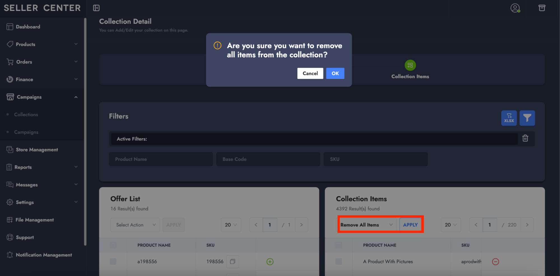Tick the checkbox for a198556 row

113,261
